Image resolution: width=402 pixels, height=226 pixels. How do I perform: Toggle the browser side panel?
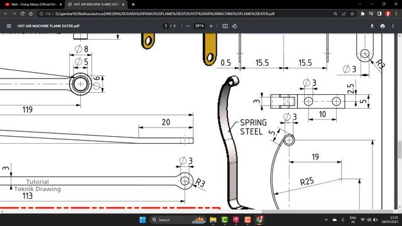pyautogui.click(x=379, y=14)
